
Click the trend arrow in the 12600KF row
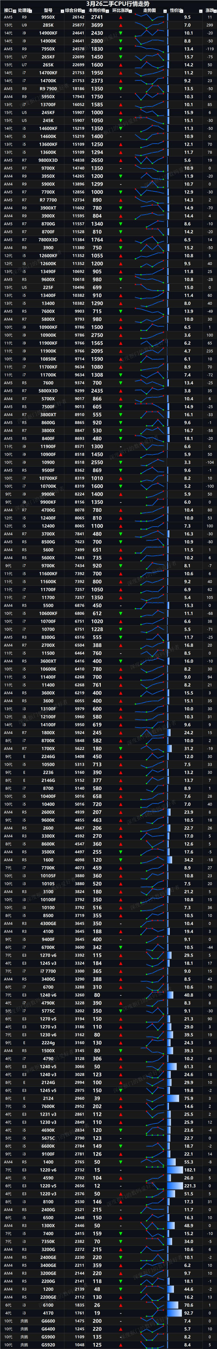pyautogui.click(x=121, y=256)
